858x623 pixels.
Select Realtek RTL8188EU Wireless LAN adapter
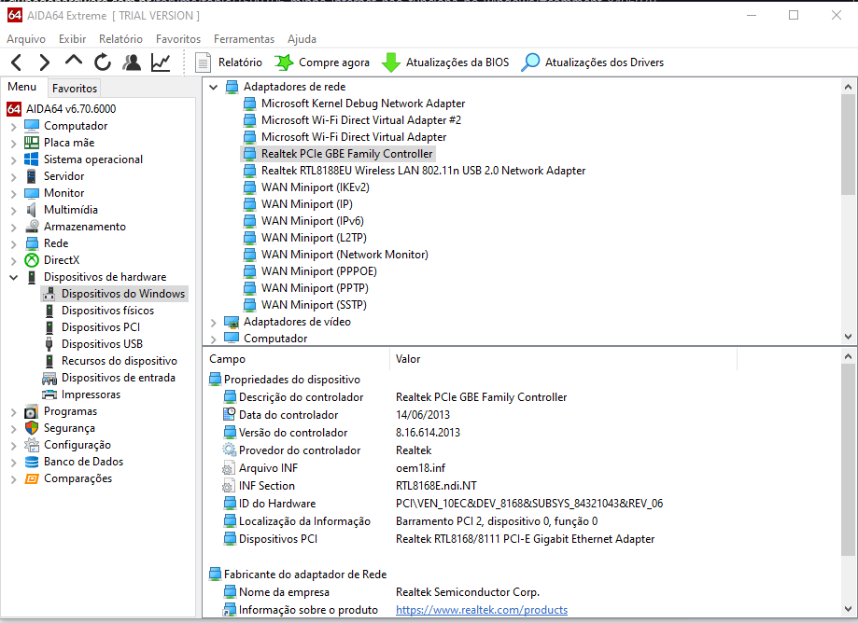pos(423,171)
